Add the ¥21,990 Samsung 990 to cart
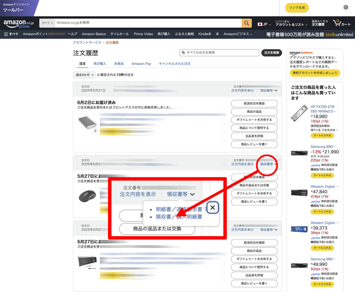The height and width of the screenshot is (292, 355). [x=322, y=175]
